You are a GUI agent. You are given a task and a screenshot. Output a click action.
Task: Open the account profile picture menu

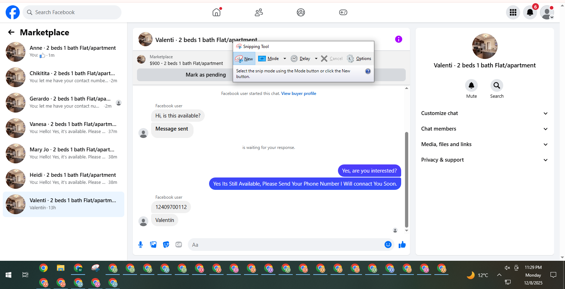pos(547,12)
